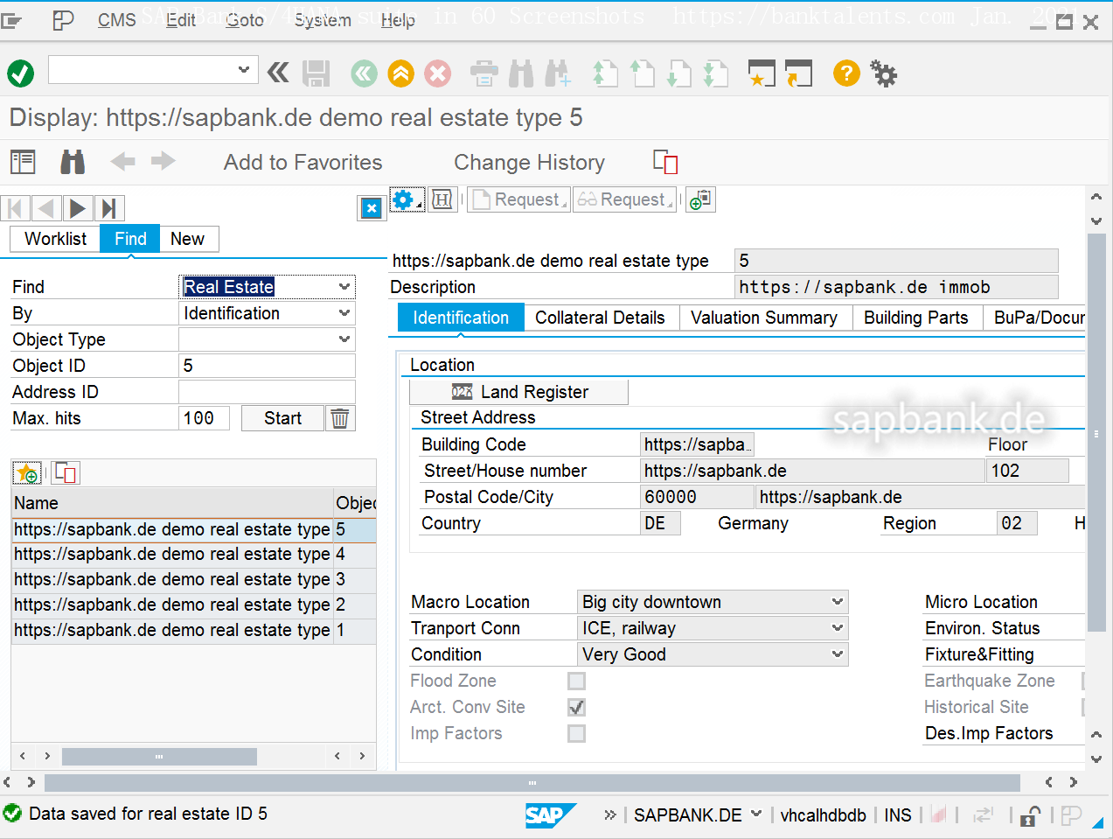Click the Start search button
This screenshot has width=1113, height=839.
[x=282, y=418]
